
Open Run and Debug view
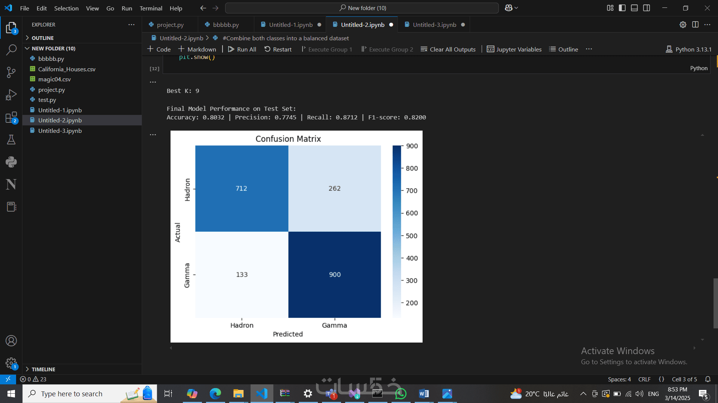pos(11,95)
